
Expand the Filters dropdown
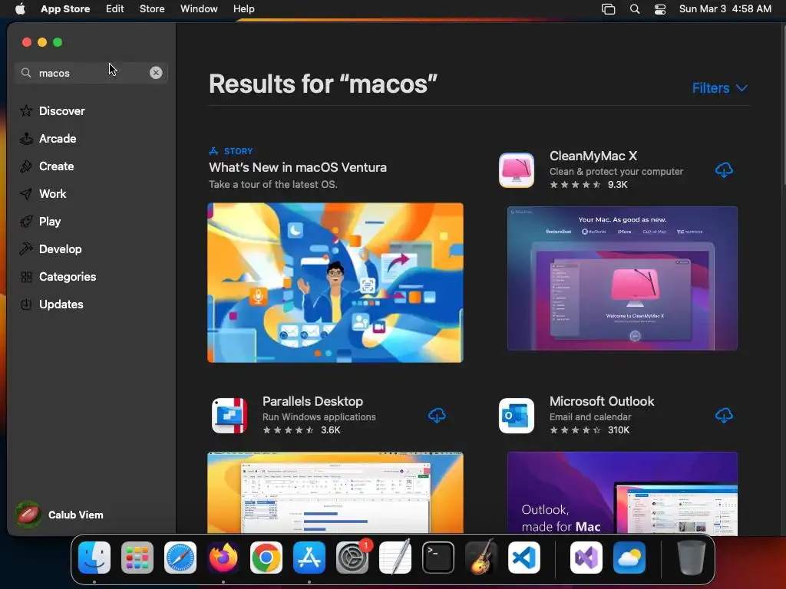click(x=720, y=88)
